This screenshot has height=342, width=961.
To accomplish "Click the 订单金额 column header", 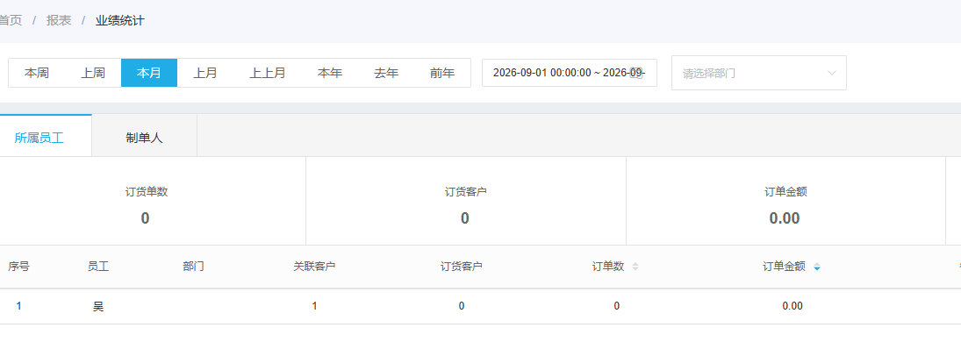I will [784, 267].
